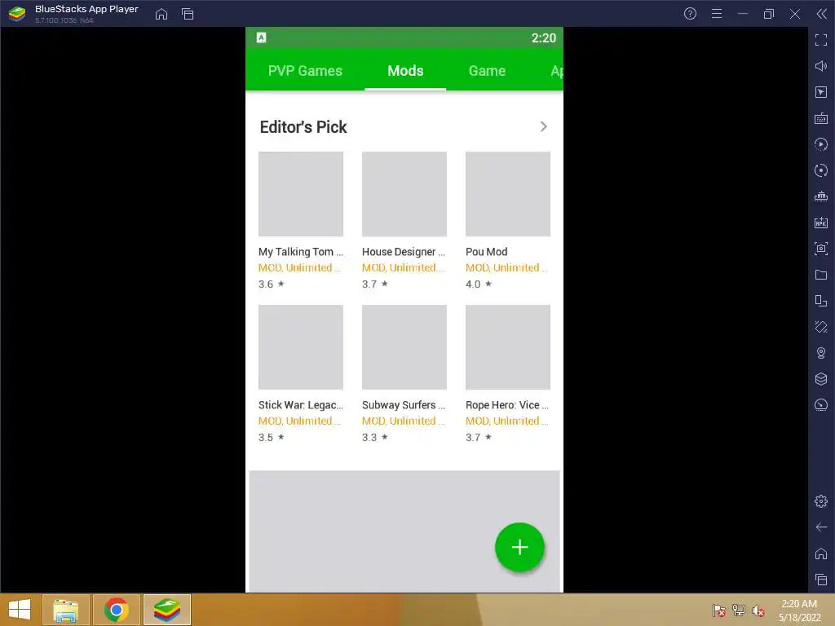Toggle fullscreen mode in sidebar
The width and height of the screenshot is (835, 626).
(x=821, y=40)
